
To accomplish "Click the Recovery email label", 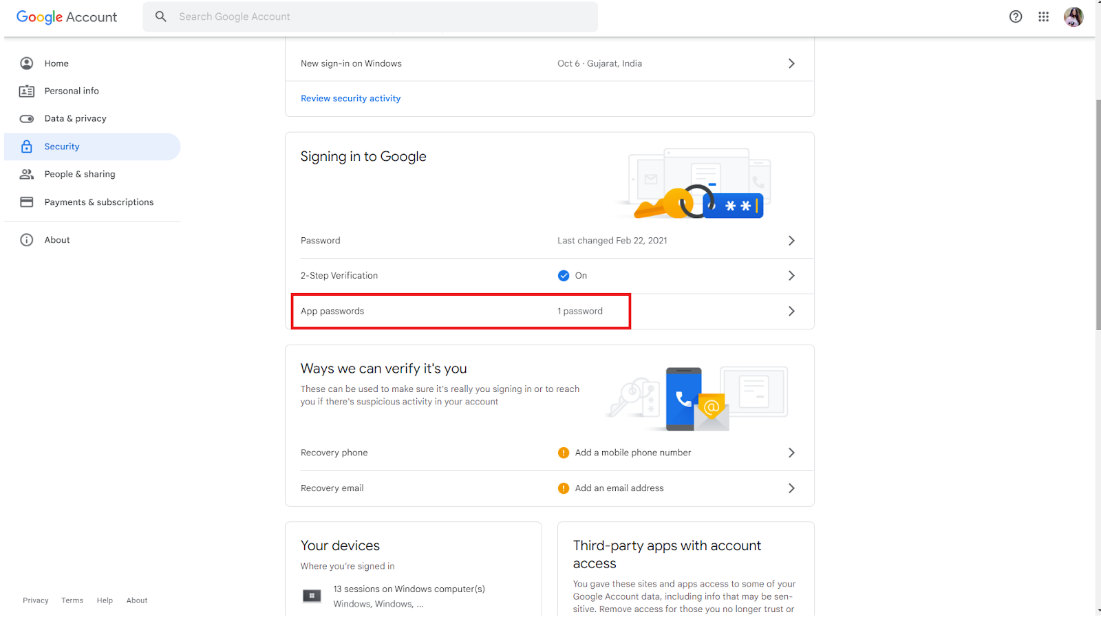I will click(x=332, y=488).
